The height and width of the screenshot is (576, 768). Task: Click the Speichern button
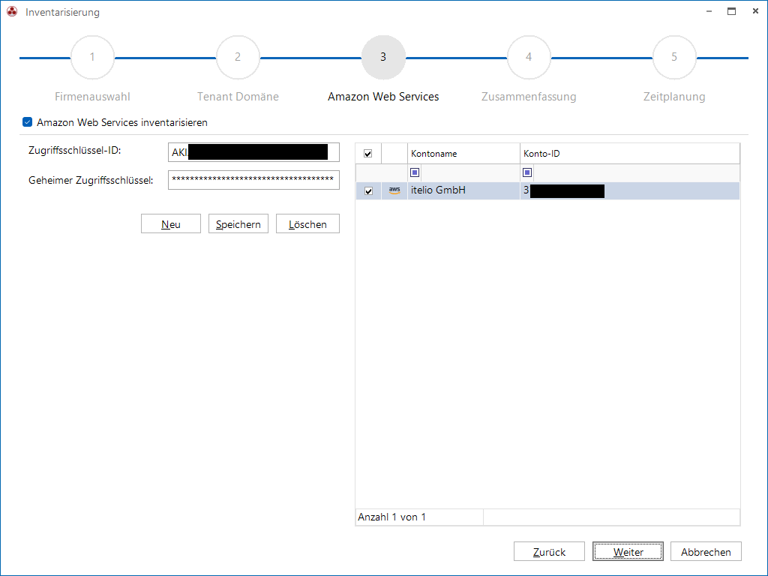(238, 223)
